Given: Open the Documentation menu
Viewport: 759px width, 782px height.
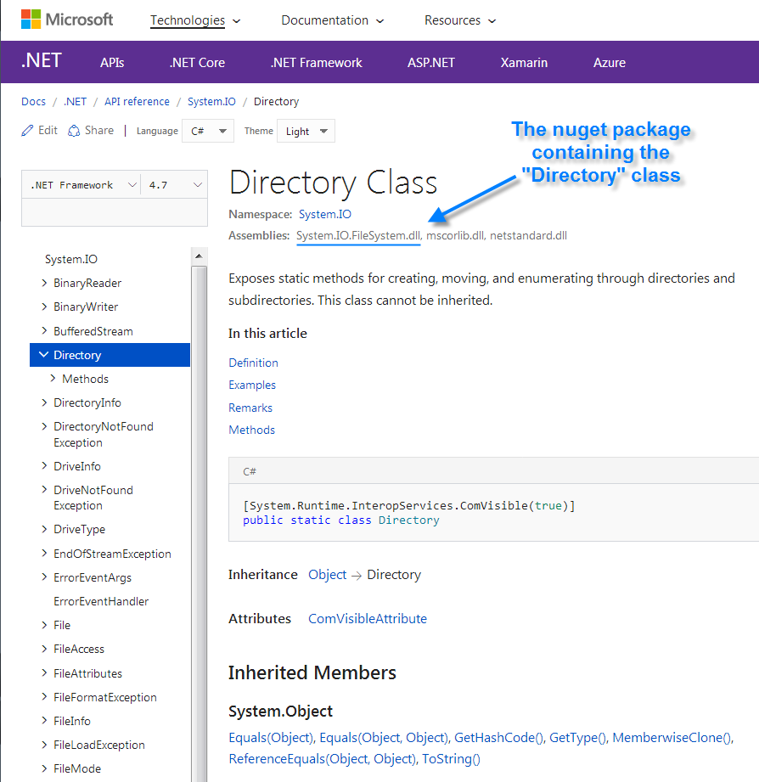Looking at the screenshot, I should (x=333, y=20).
